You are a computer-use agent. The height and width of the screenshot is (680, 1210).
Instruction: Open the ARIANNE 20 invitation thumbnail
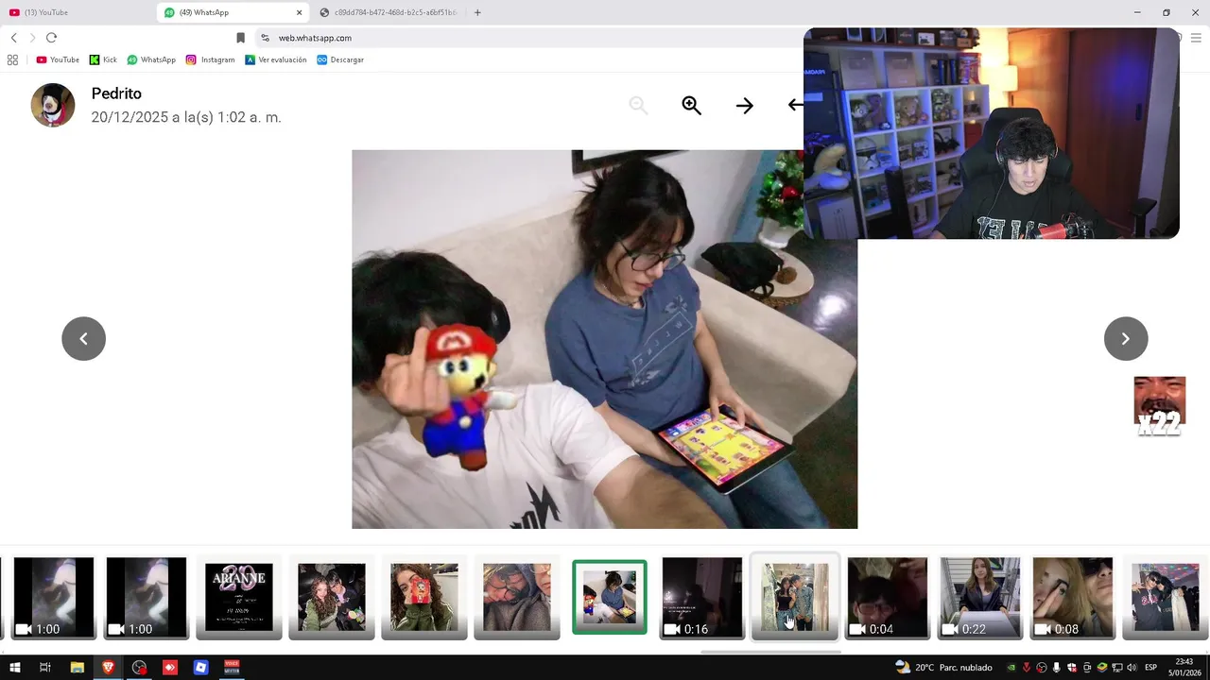click(x=239, y=597)
